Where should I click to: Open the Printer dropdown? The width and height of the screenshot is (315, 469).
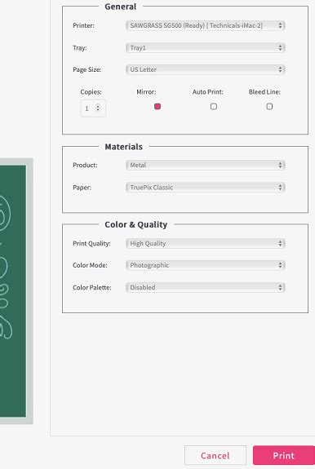[x=205, y=25]
